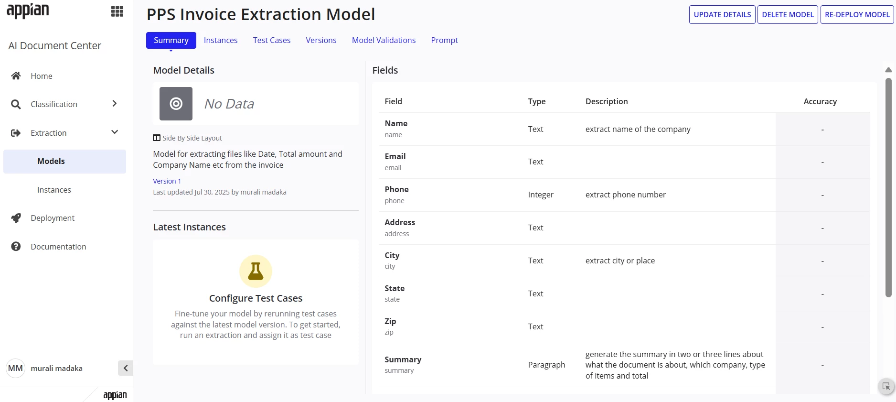Click the Phone field row label
The image size is (896, 402).
point(396,189)
